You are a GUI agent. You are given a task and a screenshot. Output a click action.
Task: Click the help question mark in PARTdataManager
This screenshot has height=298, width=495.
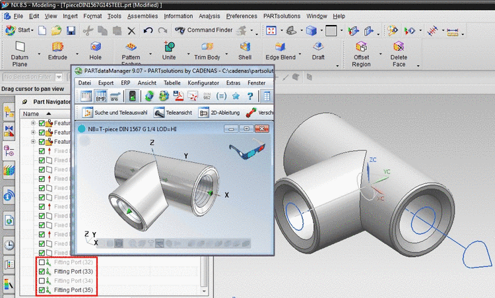click(250, 96)
